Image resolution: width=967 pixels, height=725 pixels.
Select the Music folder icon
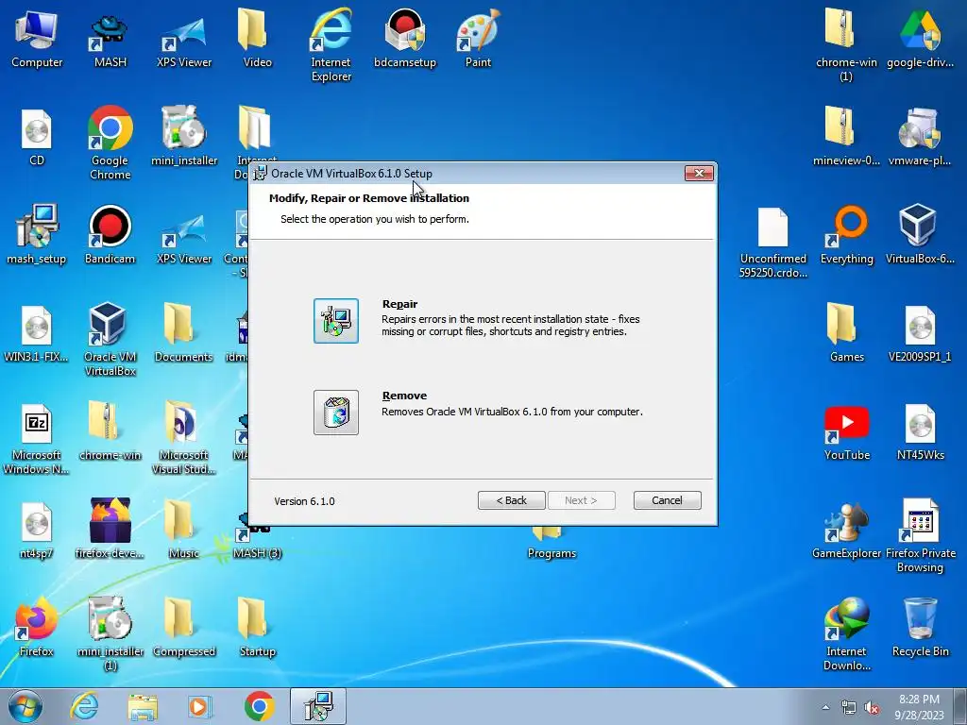tap(184, 529)
